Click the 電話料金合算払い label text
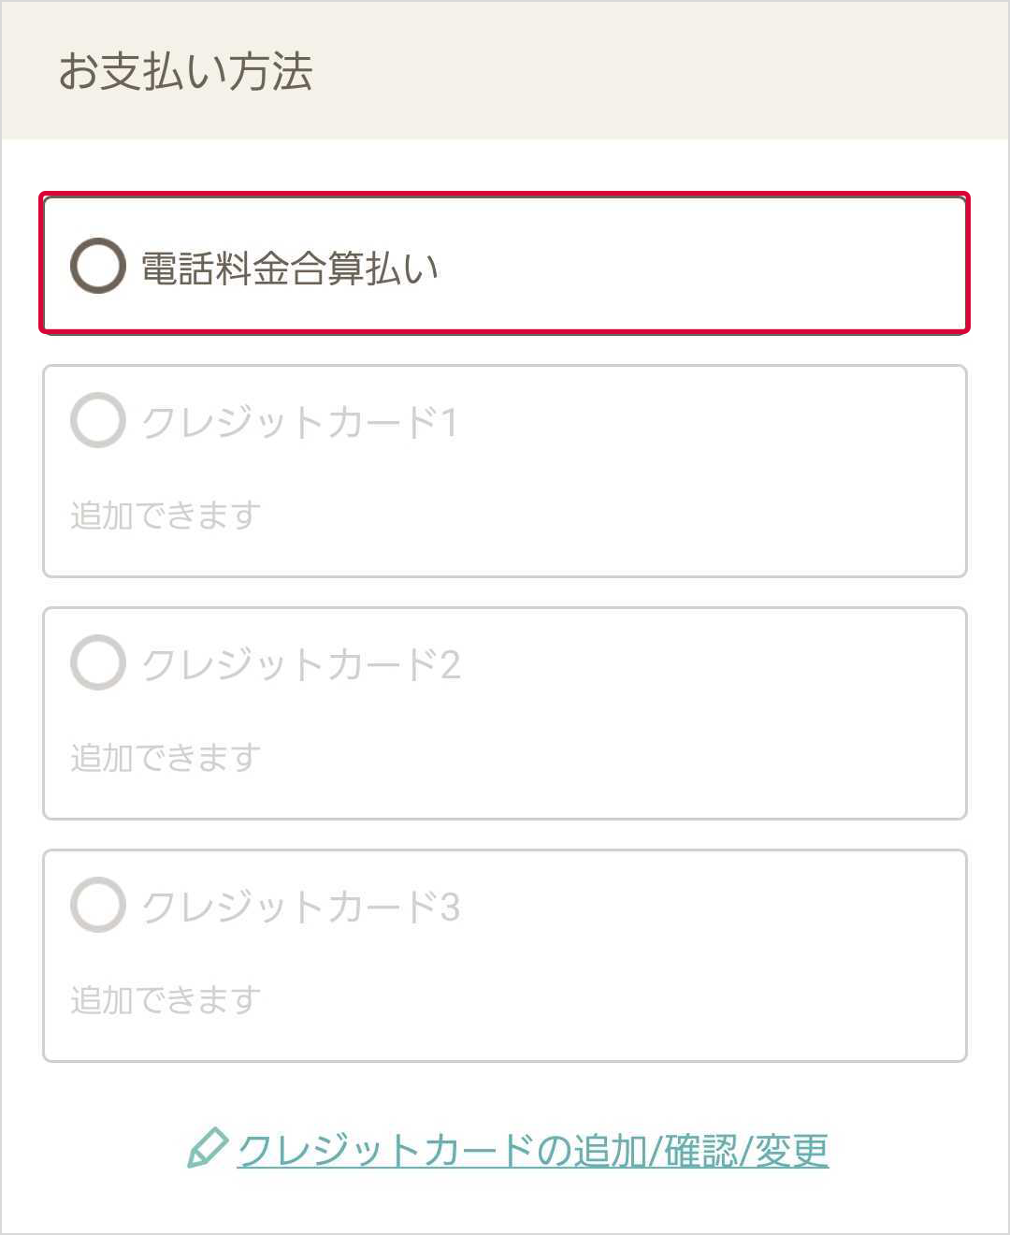 click(x=290, y=269)
